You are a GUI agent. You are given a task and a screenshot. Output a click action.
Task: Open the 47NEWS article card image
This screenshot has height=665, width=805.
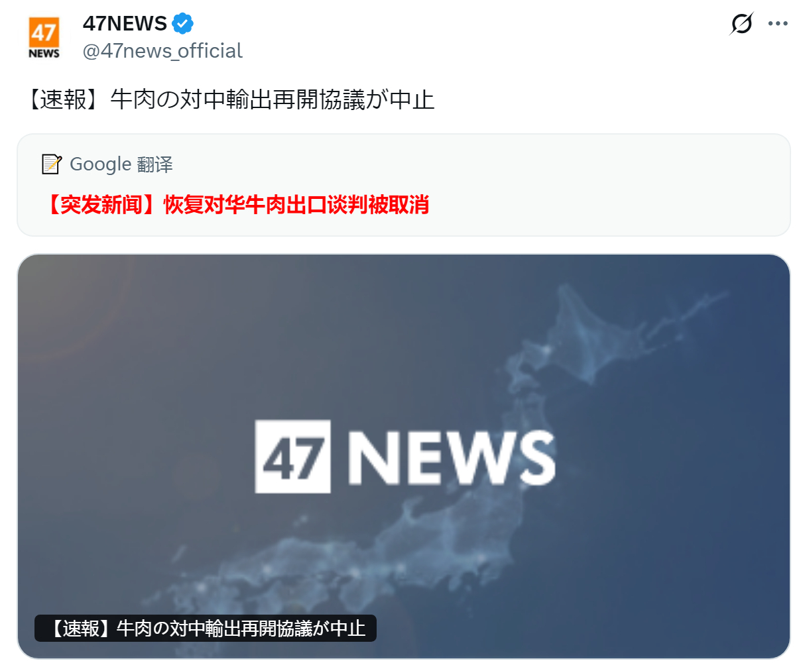coord(404,456)
